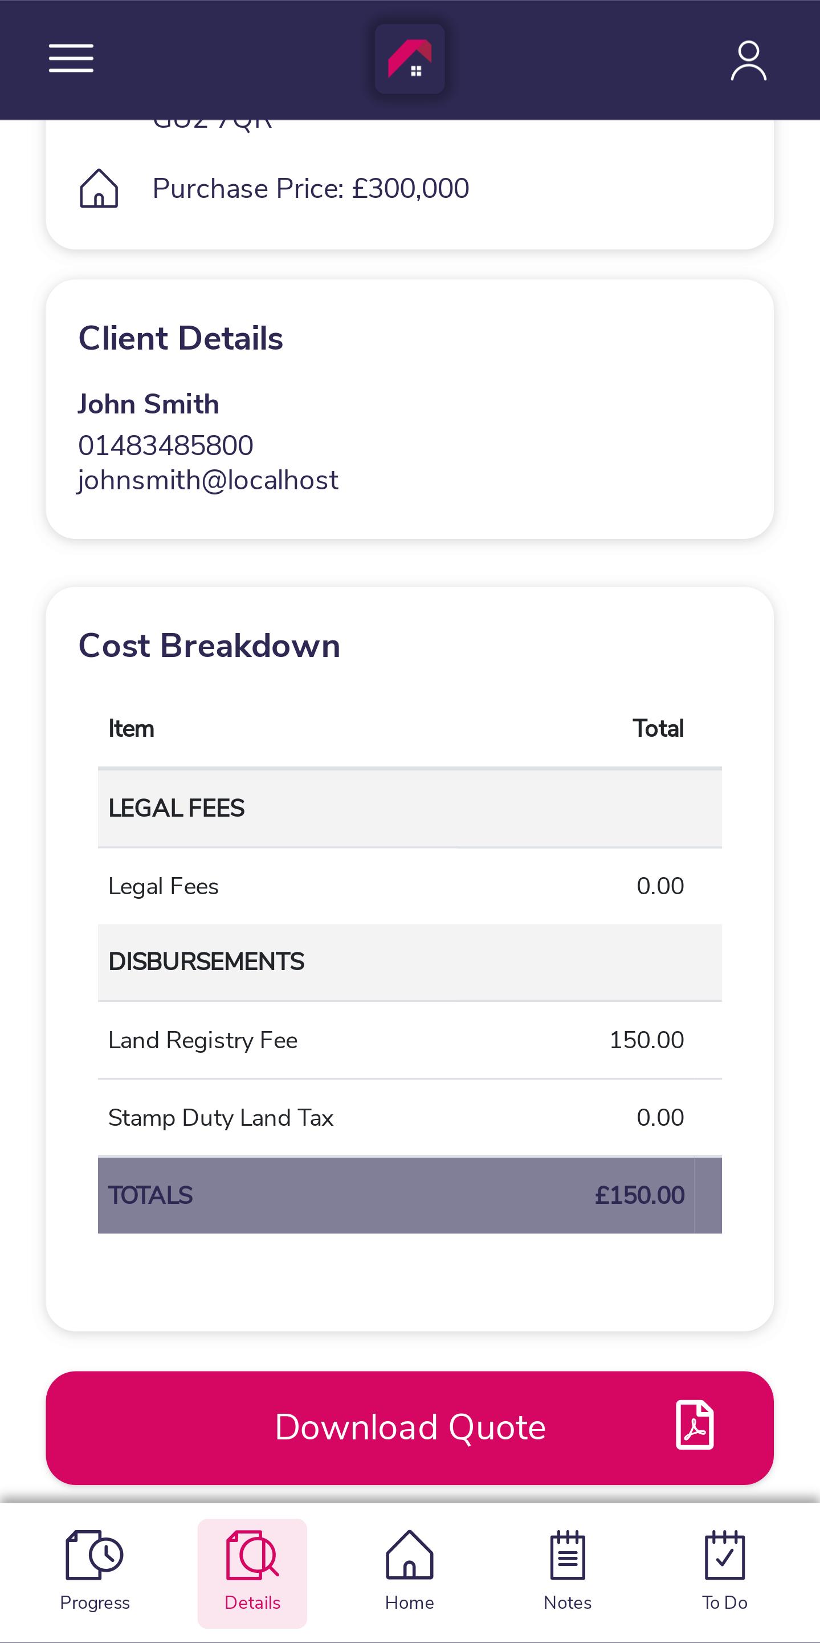The width and height of the screenshot is (820, 1643).
Task: Click the johnsmith@localhost email address
Action: point(208,480)
